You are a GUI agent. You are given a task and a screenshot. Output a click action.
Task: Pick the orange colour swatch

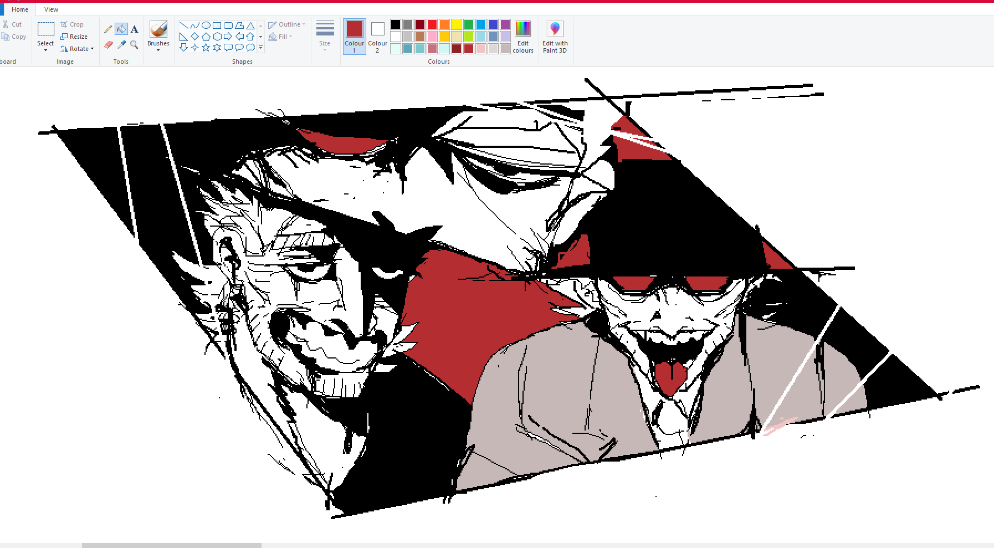click(x=444, y=24)
